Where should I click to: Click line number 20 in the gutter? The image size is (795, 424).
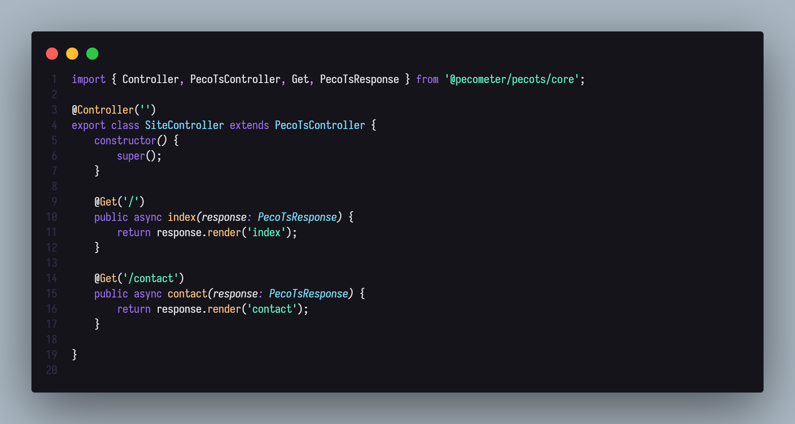tap(52, 370)
